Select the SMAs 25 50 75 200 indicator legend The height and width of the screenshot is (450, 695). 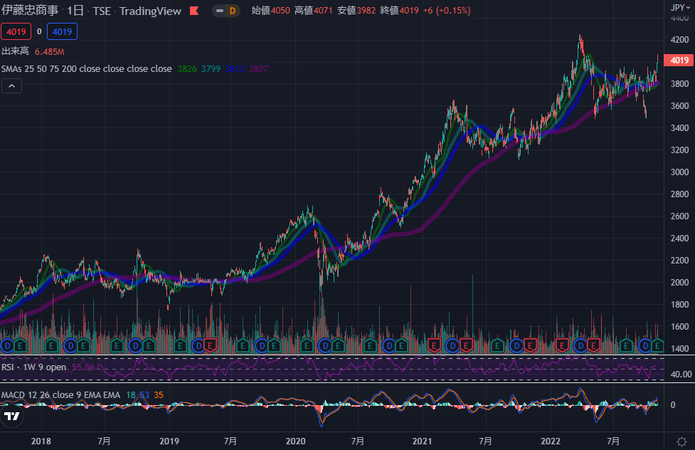click(85, 69)
